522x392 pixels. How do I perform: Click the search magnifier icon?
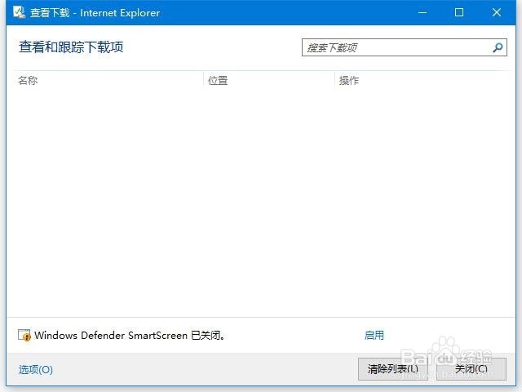pyautogui.click(x=498, y=47)
